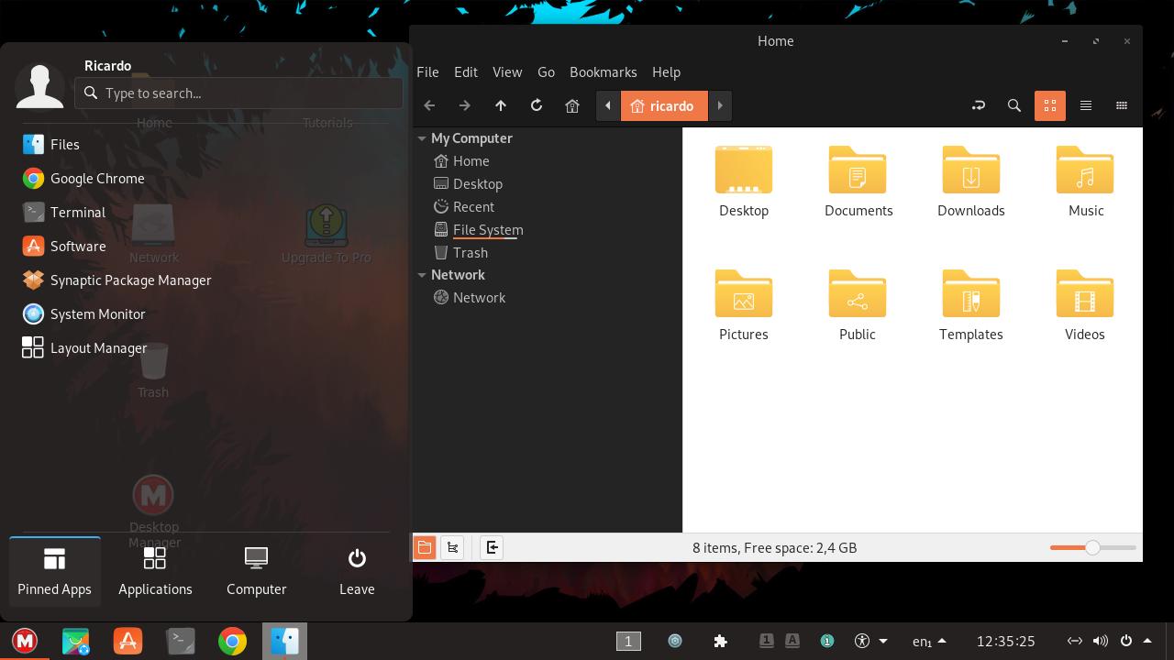Select workspace 1 in the switcher
1174x660 pixels.
tap(628, 641)
